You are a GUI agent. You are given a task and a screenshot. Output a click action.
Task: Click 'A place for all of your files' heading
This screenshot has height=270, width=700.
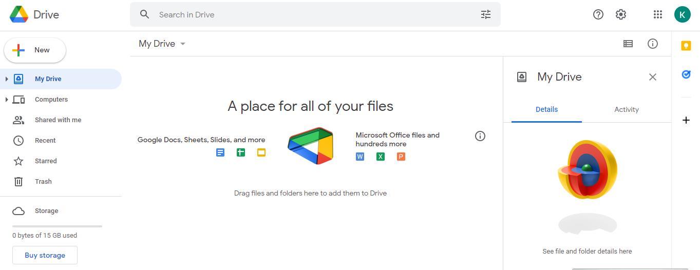coord(310,106)
